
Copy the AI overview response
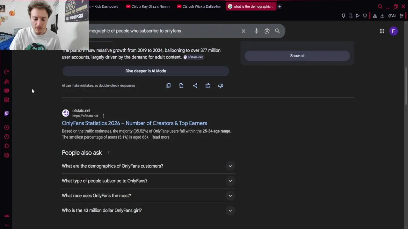[x=168, y=86]
